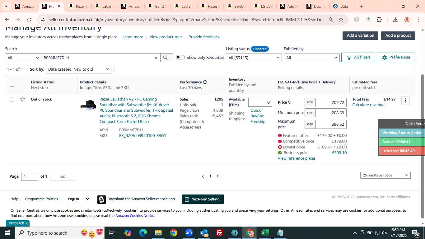Click the Add a product button
This screenshot has width=425, height=239.
tap(398, 35)
